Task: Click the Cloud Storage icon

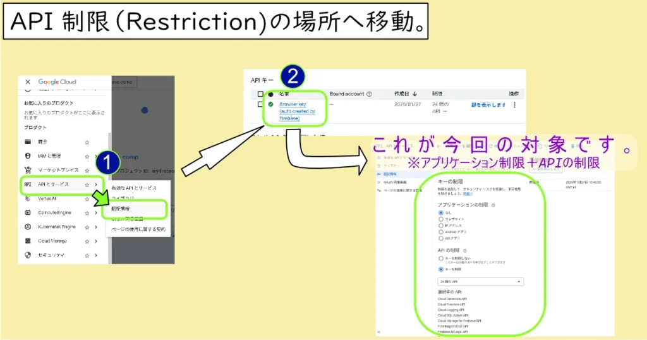Action: click(x=28, y=241)
